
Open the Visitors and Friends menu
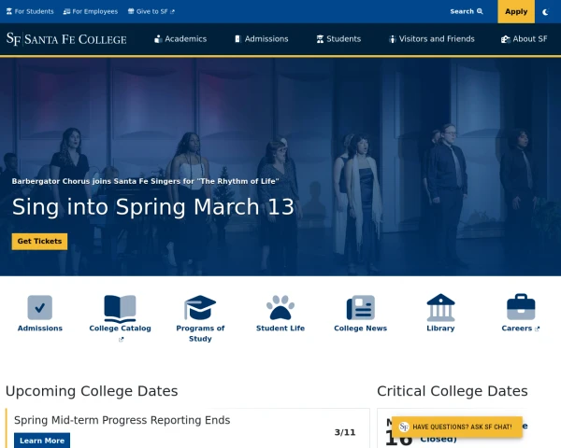click(431, 39)
